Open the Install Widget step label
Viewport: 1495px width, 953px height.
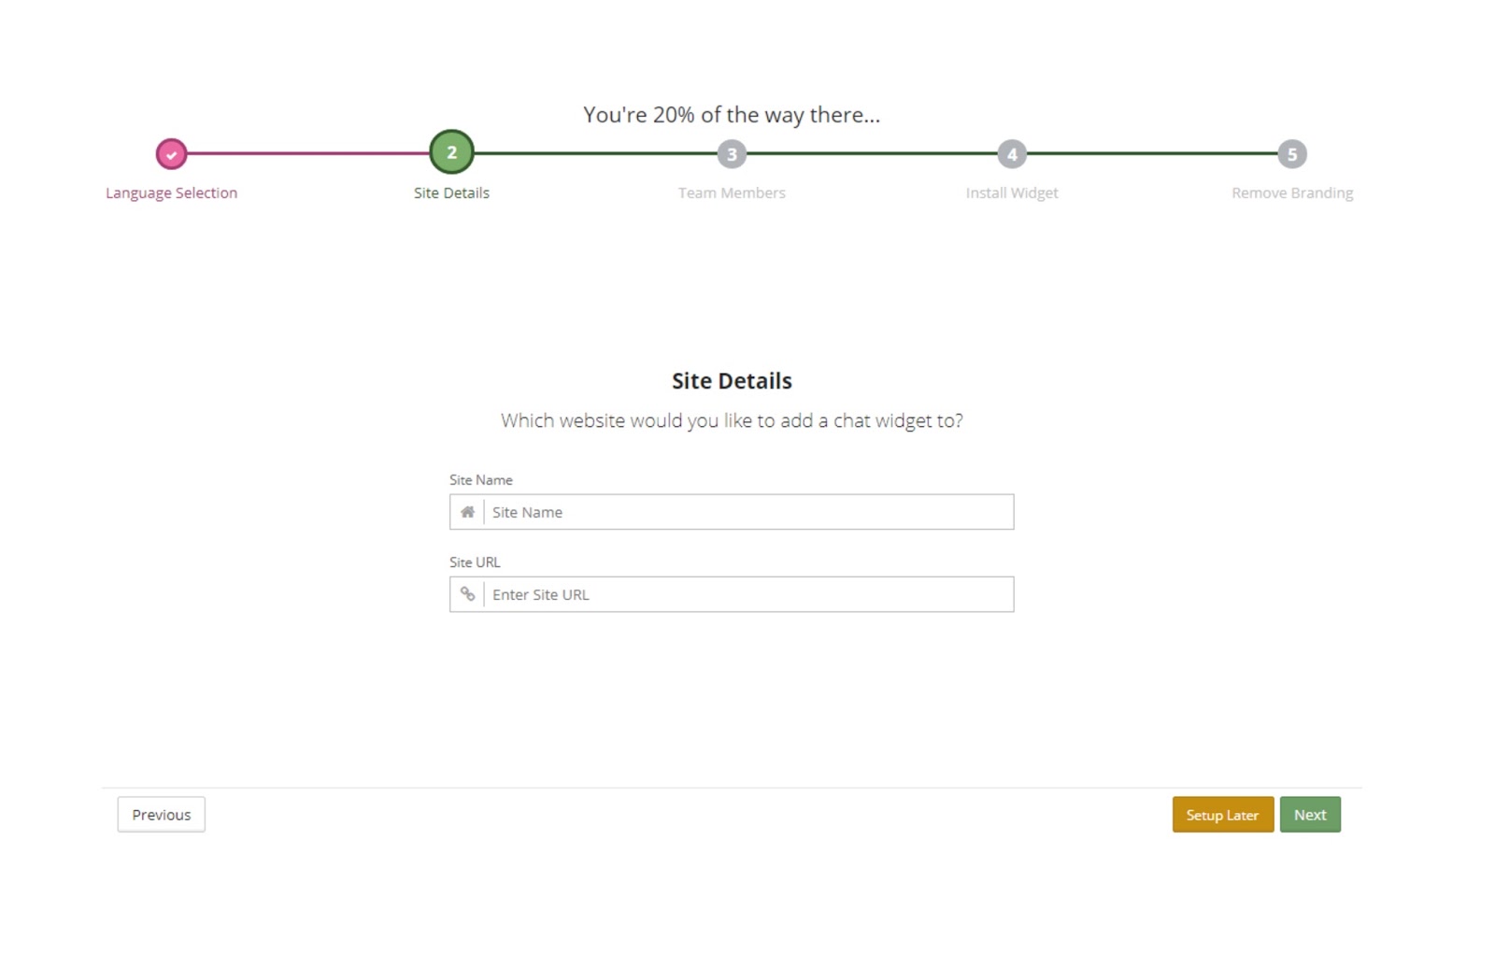point(1011,192)
